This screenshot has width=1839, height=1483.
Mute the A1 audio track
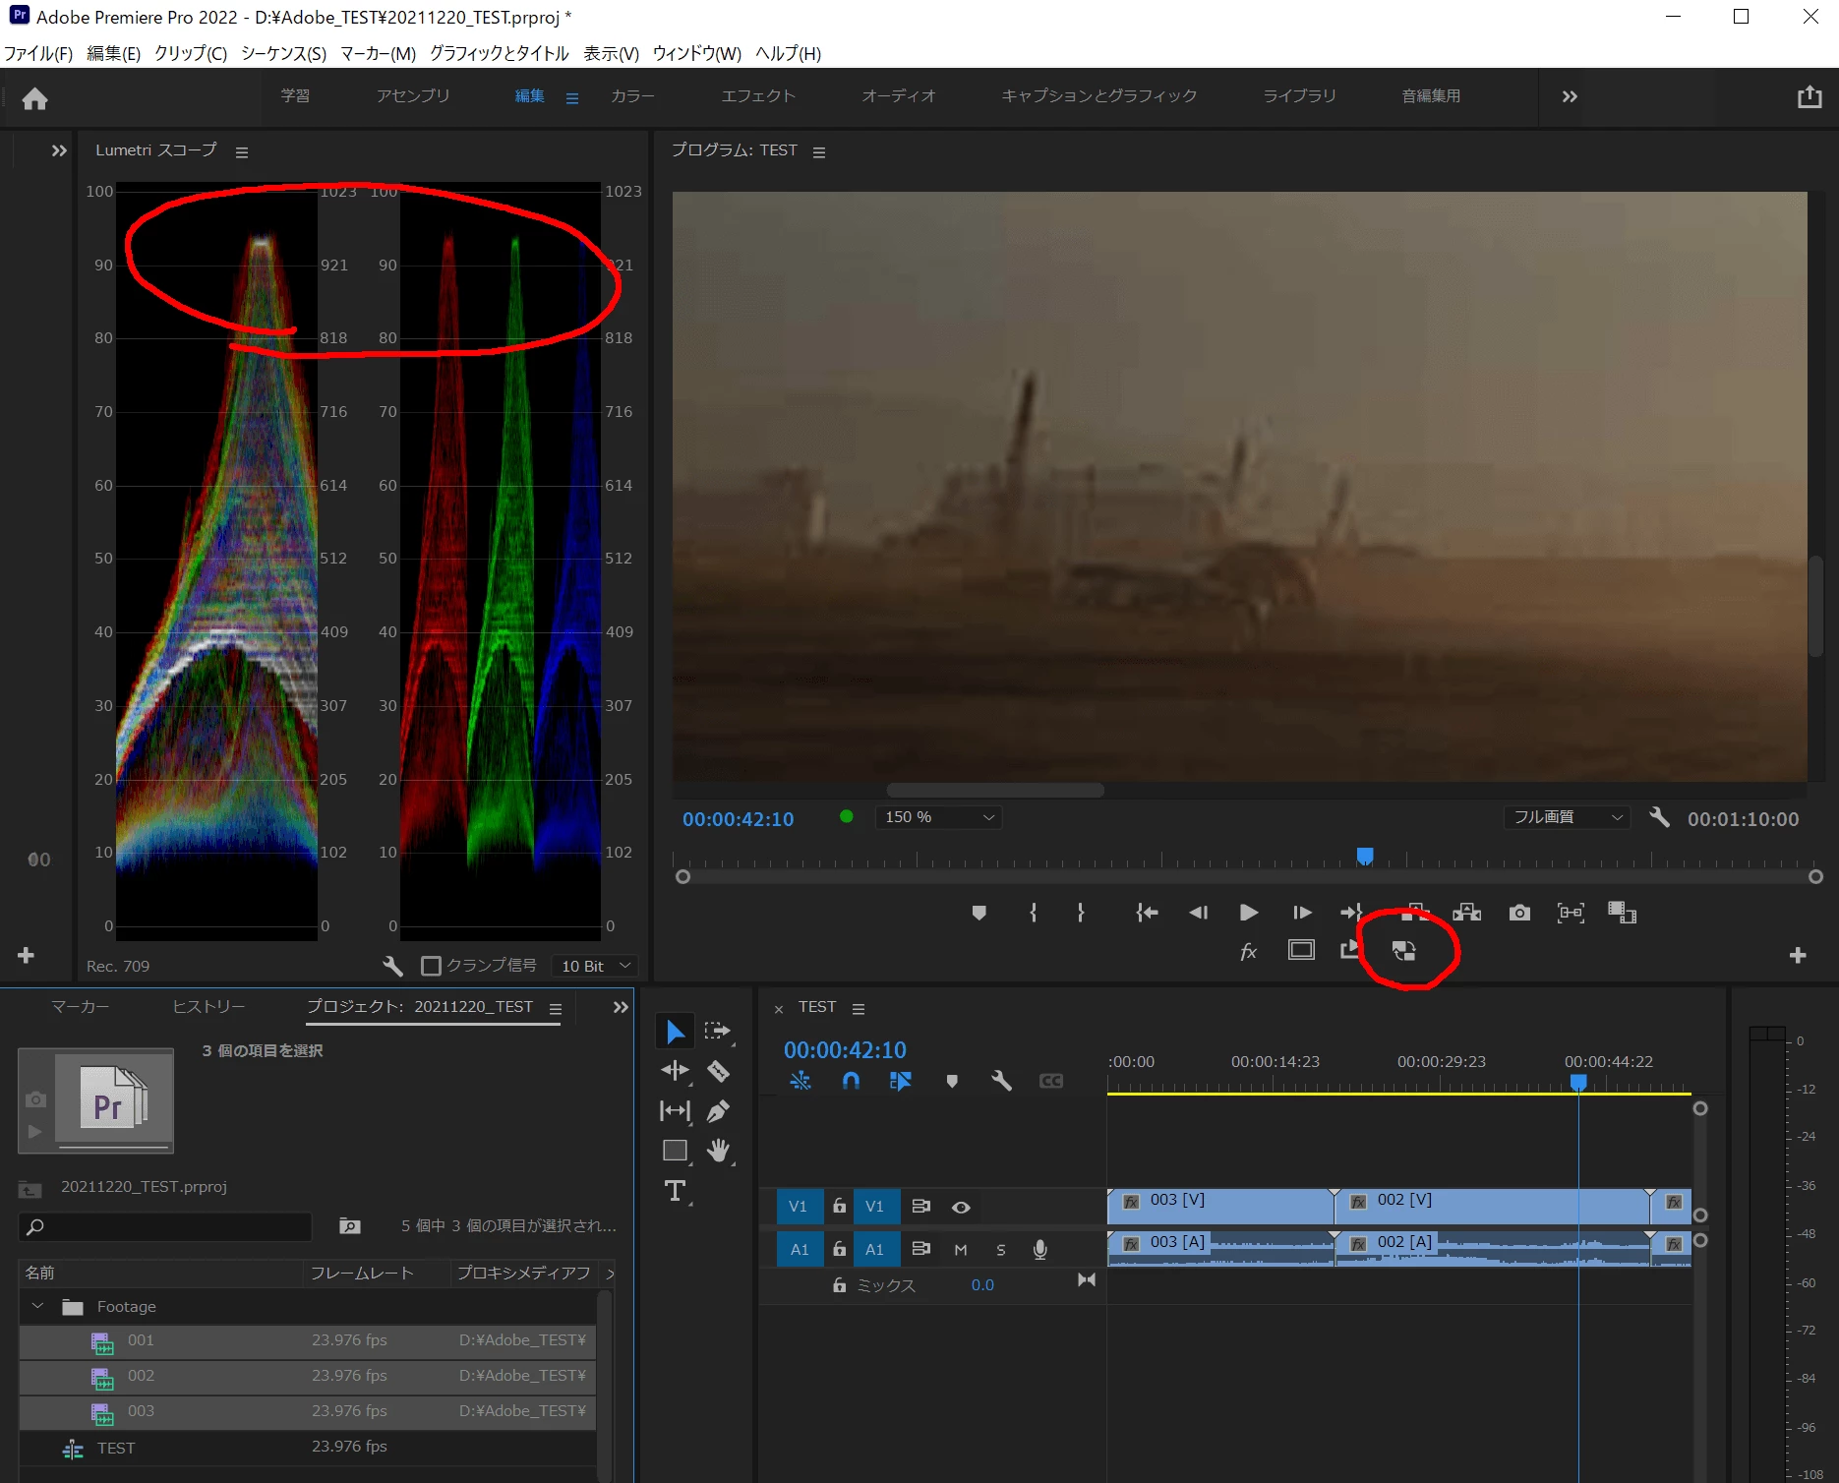tap(961, 1250)
